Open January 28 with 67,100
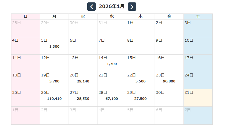Image resolution: width=225 pixels, height=131 pixels. click(112, 98)
